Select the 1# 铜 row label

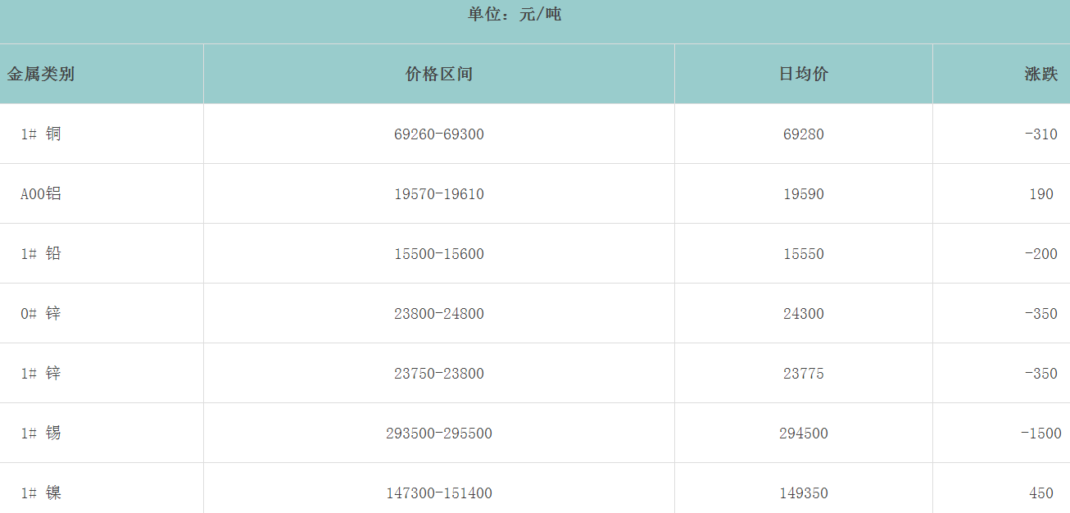coord(41,134)
